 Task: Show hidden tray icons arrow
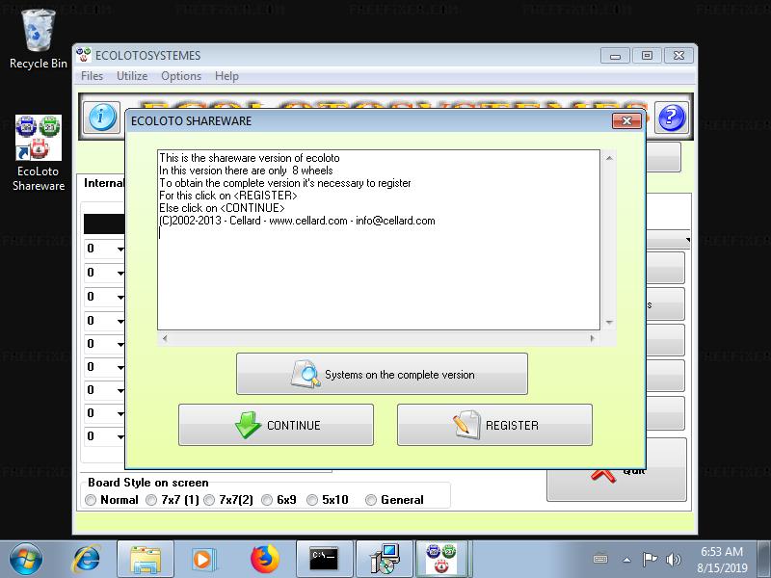point(626,560)
